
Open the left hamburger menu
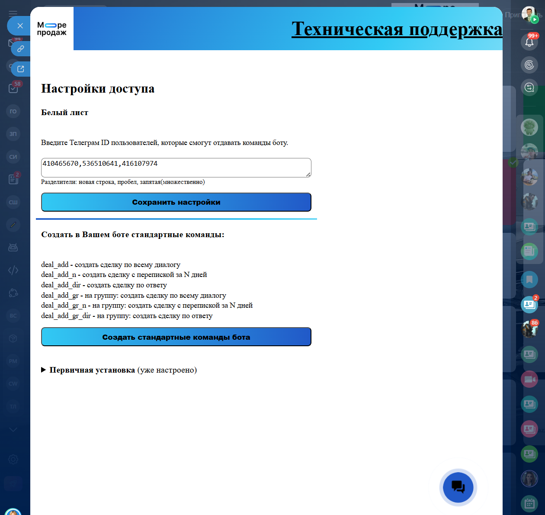[x=13, y=13]
